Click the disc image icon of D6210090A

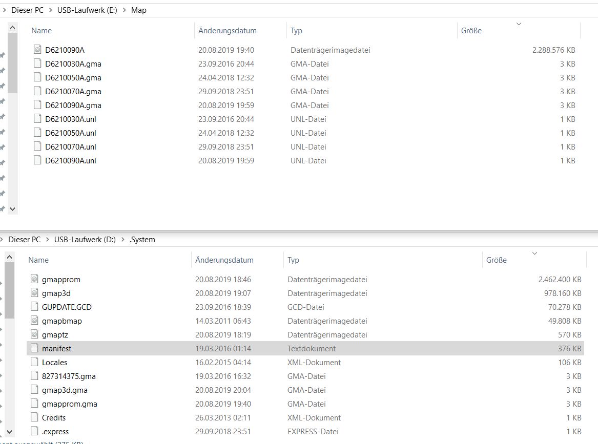[37, 50]
